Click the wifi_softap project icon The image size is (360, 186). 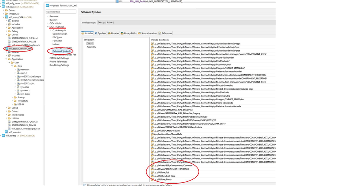(3, 136)
